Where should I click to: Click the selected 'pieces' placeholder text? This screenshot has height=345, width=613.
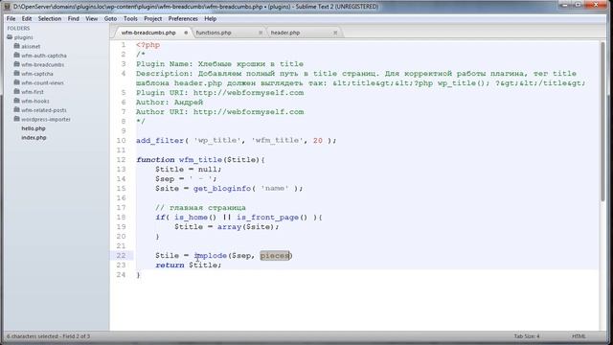[x=275, y=256]
